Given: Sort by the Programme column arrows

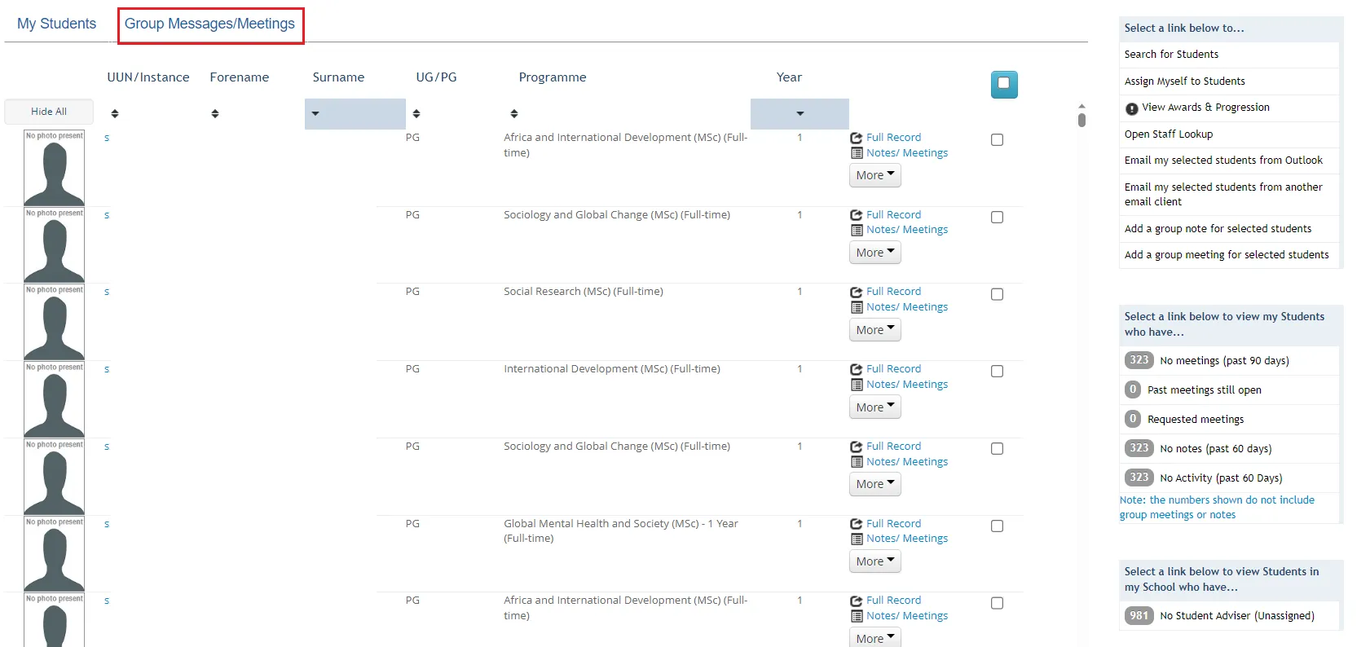Looking at the screenshot, I should (x=514, y=114).
